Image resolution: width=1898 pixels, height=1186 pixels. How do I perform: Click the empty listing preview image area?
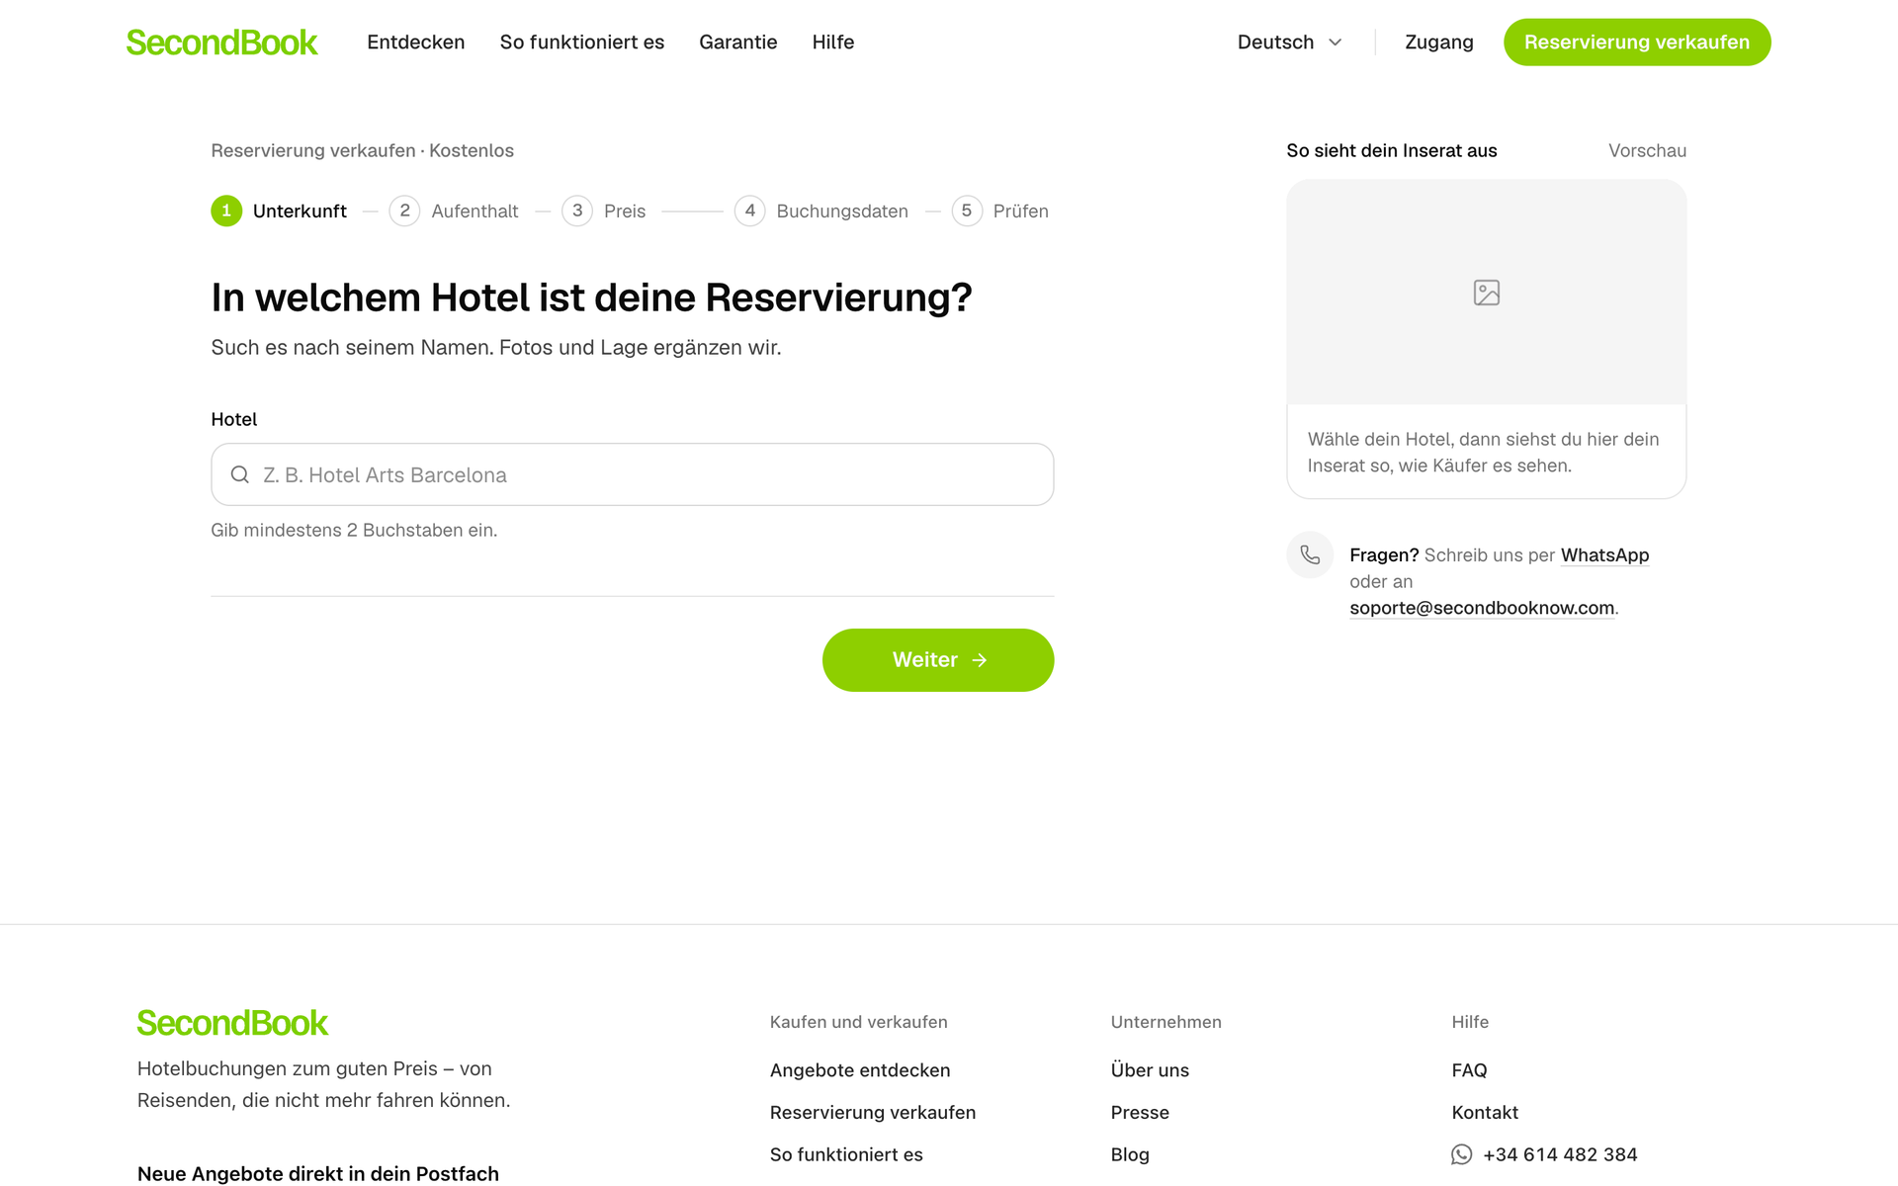click(1487, 293)
